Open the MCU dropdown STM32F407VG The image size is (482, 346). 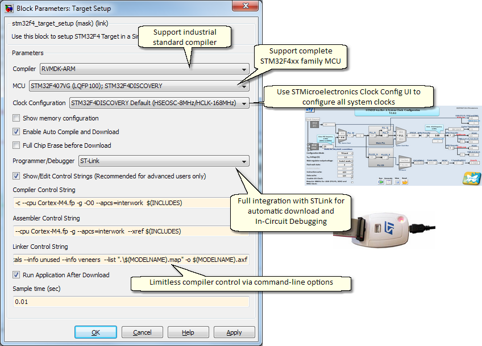tap(139, 86)
